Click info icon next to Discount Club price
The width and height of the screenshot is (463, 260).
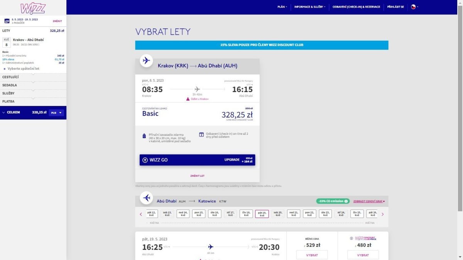(351, 238)
